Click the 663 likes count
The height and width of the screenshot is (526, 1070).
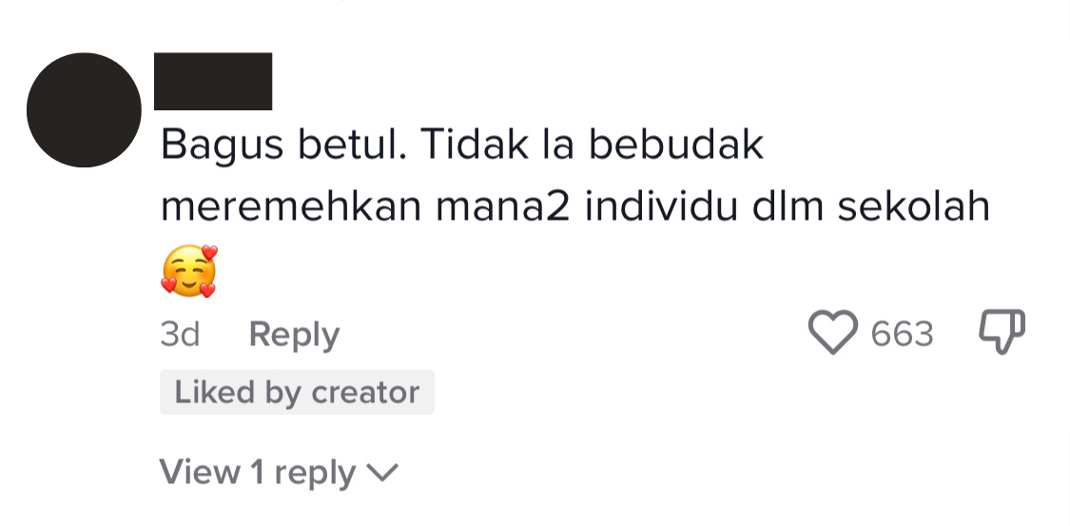[902, 334]
